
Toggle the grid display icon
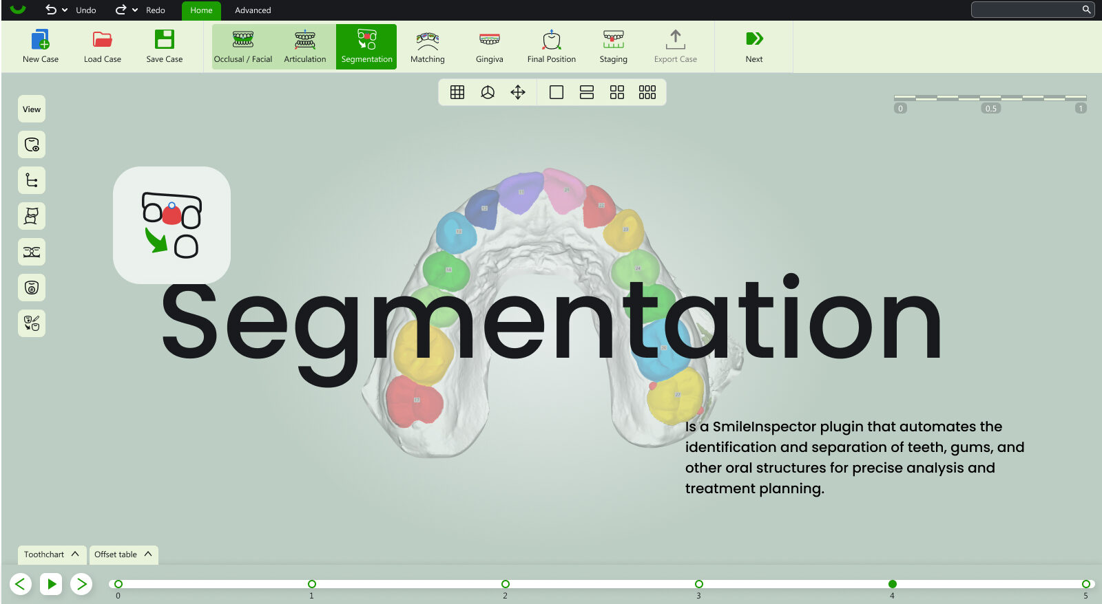(457, 92)
